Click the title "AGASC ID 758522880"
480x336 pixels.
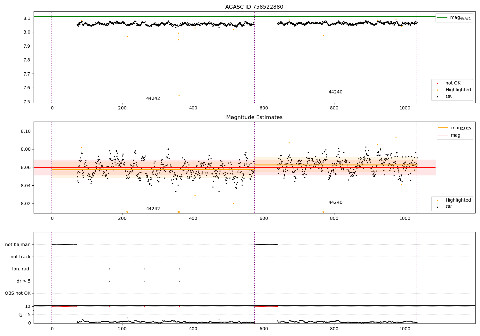[254, 7]
